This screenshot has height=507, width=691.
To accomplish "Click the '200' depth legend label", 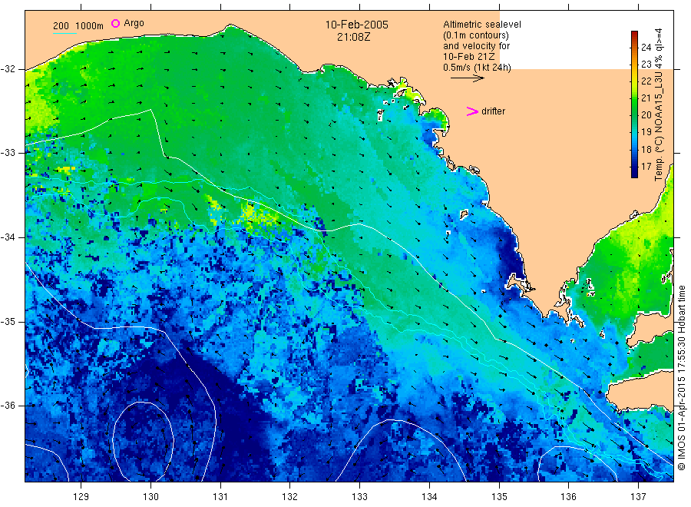I will pyautogui.click(x=61, y=26).
